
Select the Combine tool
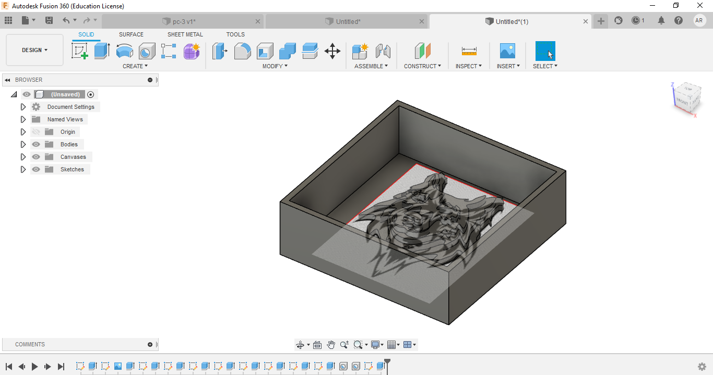click(x=287, y=51)
